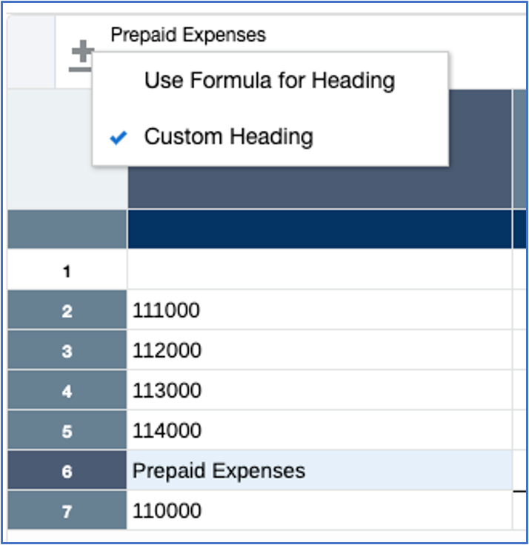Choose the checked Custom Heading option
529x545 pixels.
228,137
